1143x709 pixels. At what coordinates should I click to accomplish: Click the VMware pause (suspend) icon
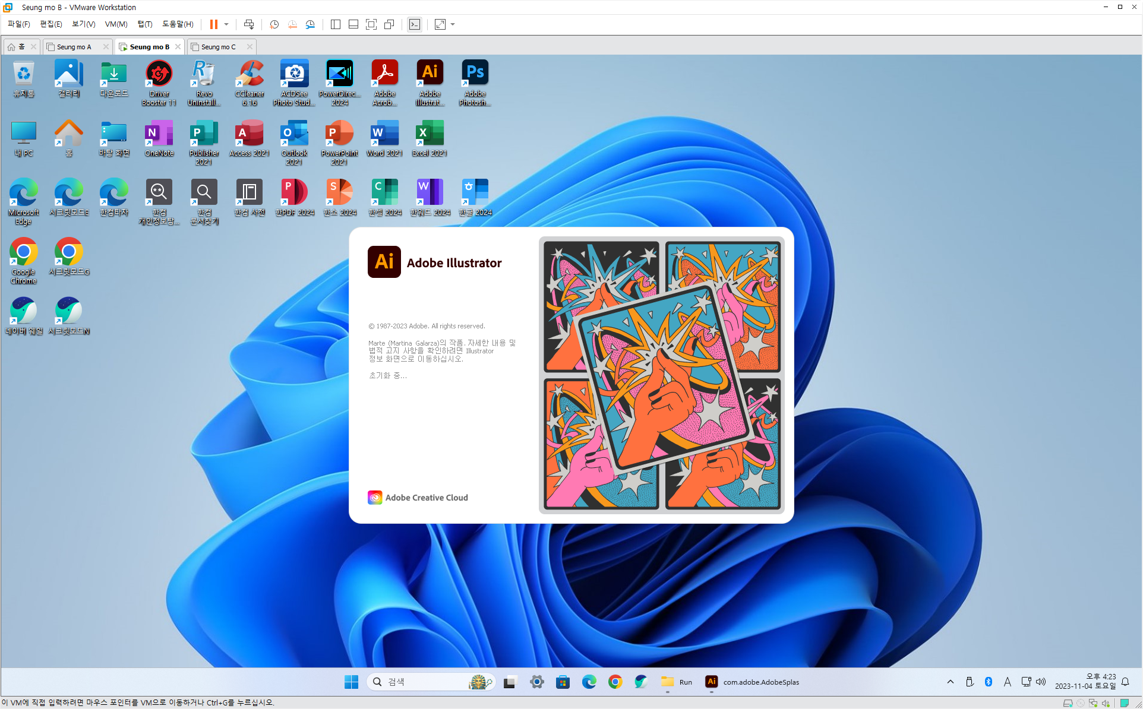coord(213,24)
